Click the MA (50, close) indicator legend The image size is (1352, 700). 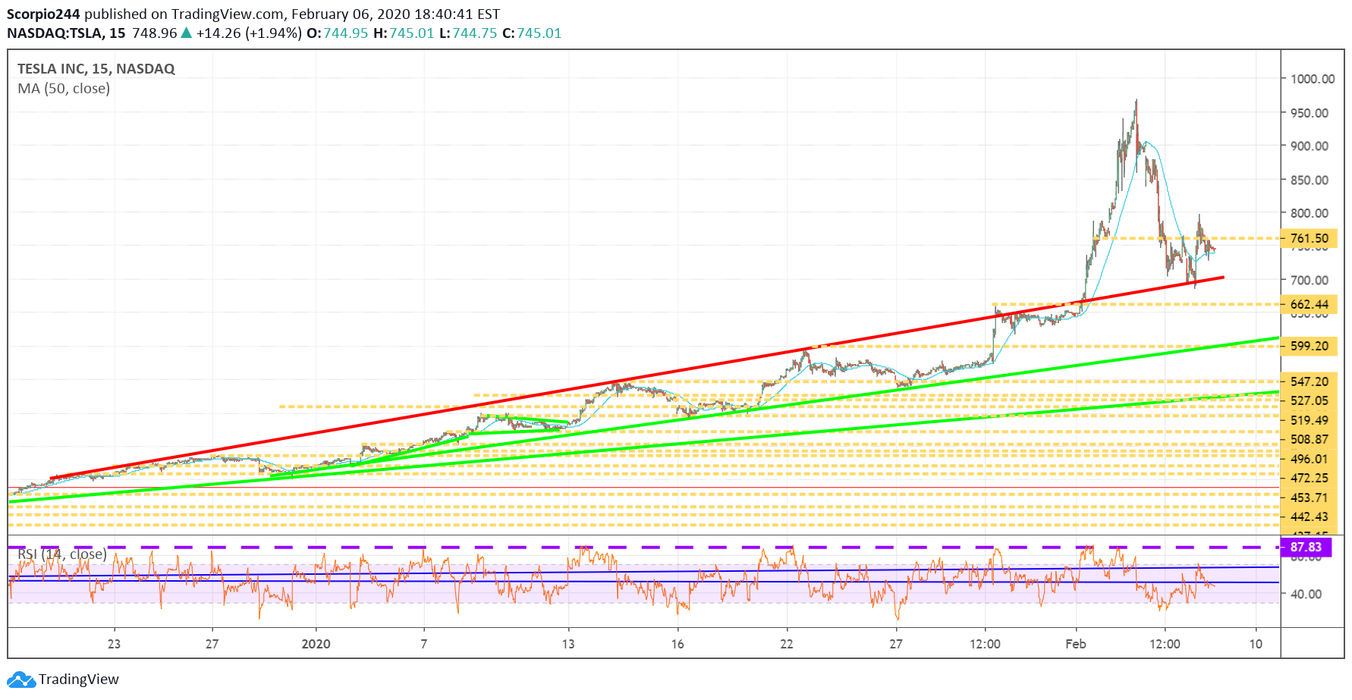point(64,89)
